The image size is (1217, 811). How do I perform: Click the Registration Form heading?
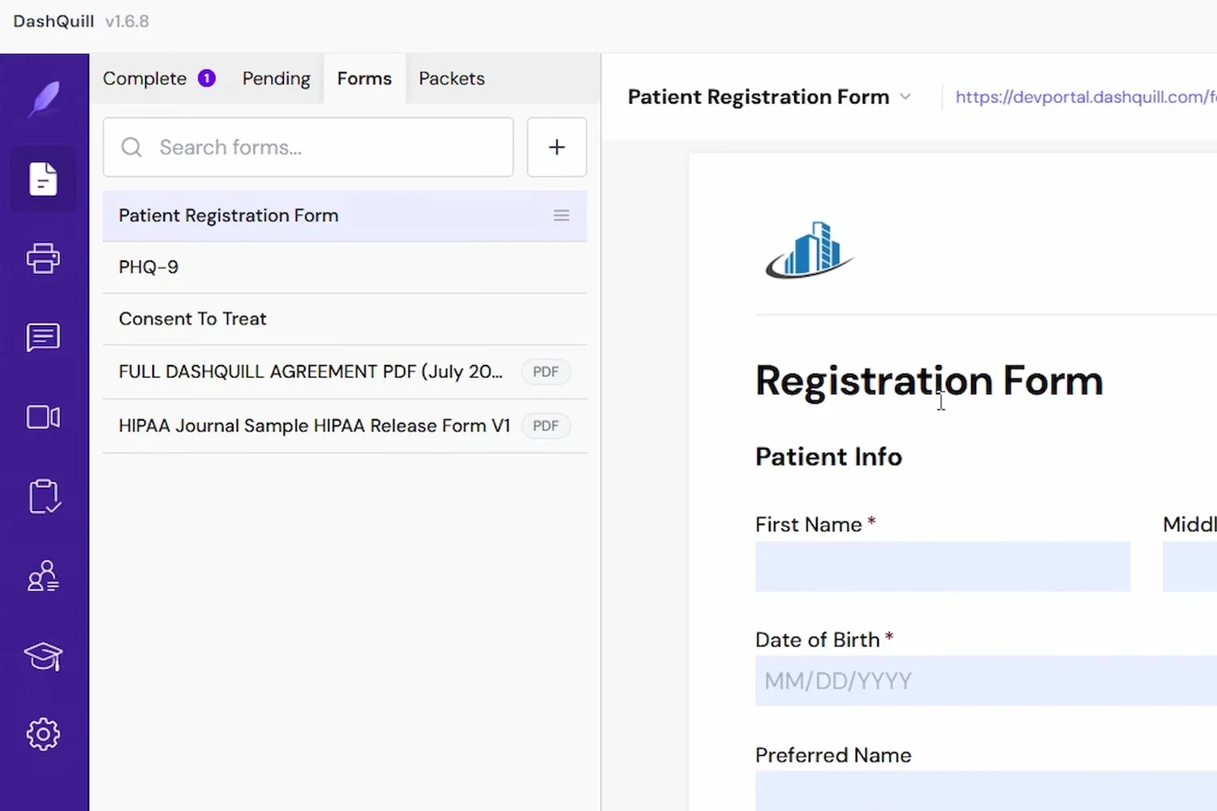click(x=929, y=381)
